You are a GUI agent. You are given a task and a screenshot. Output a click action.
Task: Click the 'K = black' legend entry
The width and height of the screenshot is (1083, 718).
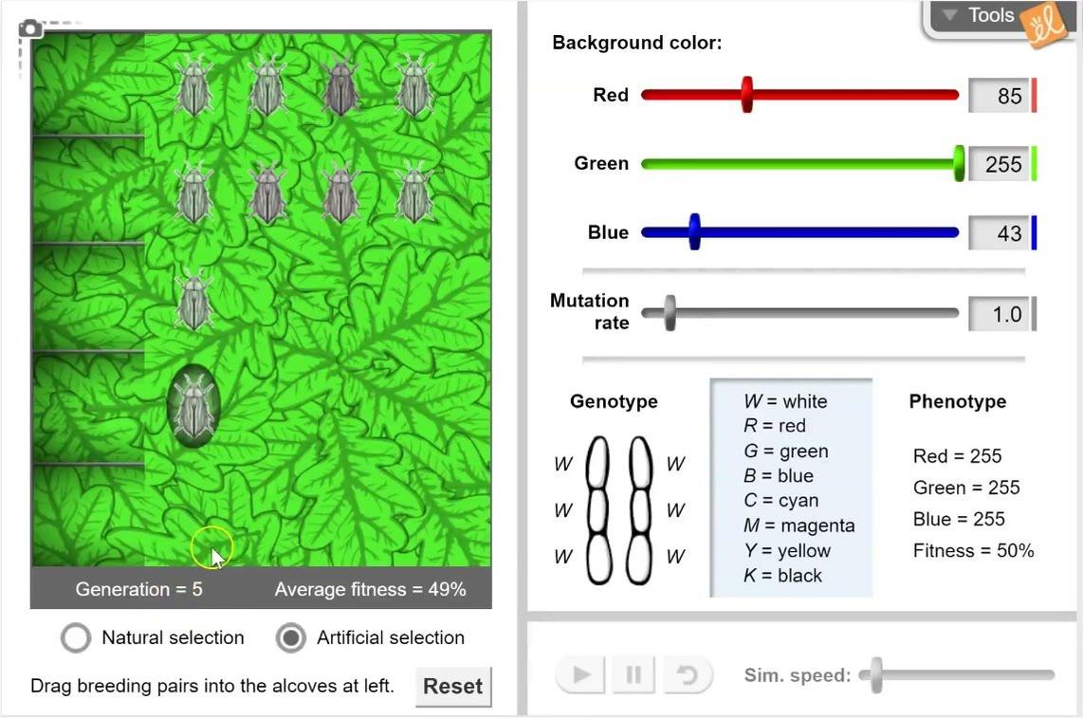(782, 576)
